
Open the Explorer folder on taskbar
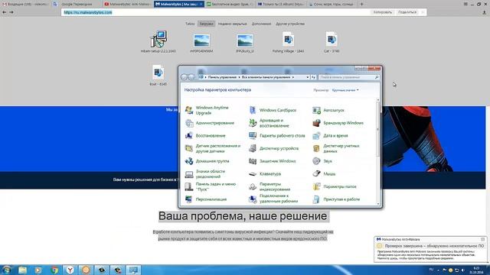click(x=22, y=270)
